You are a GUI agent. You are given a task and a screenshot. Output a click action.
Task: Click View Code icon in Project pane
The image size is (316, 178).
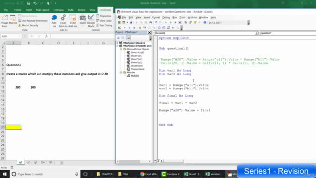(x=118, y=38)
